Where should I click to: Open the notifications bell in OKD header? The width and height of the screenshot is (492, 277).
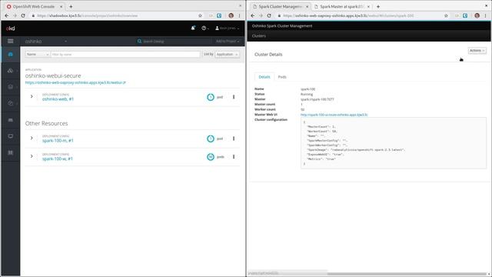click(x=193, y=28)
